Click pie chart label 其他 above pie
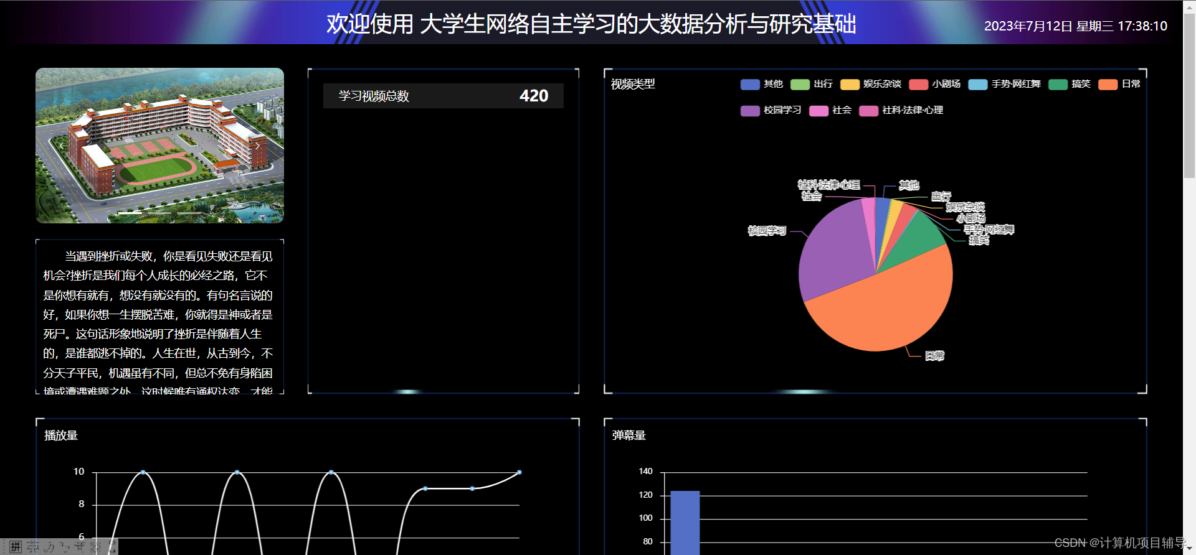 (909, 185)
